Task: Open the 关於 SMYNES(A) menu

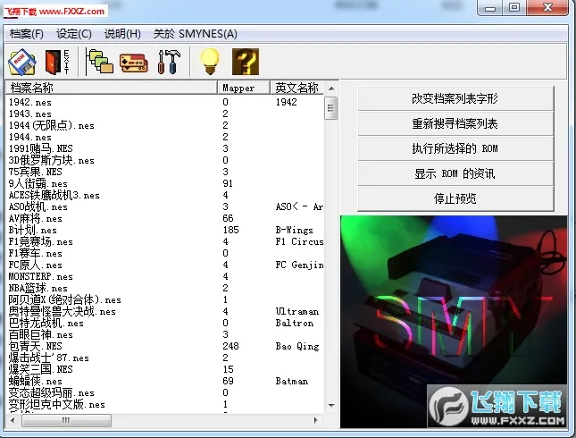Action: 196,34
